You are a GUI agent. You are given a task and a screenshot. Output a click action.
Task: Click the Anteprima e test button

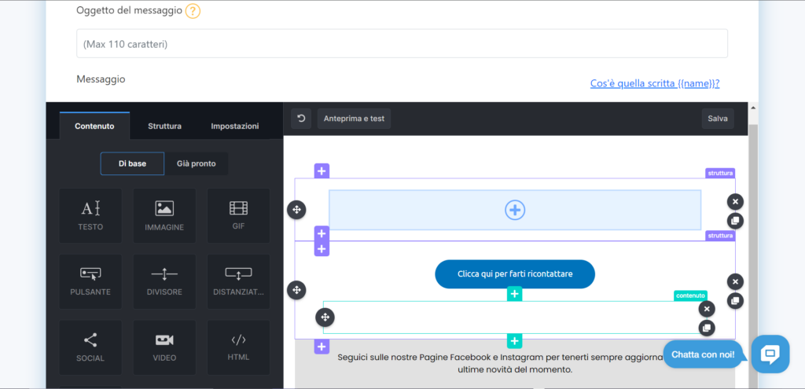click(x=354, y=119)
